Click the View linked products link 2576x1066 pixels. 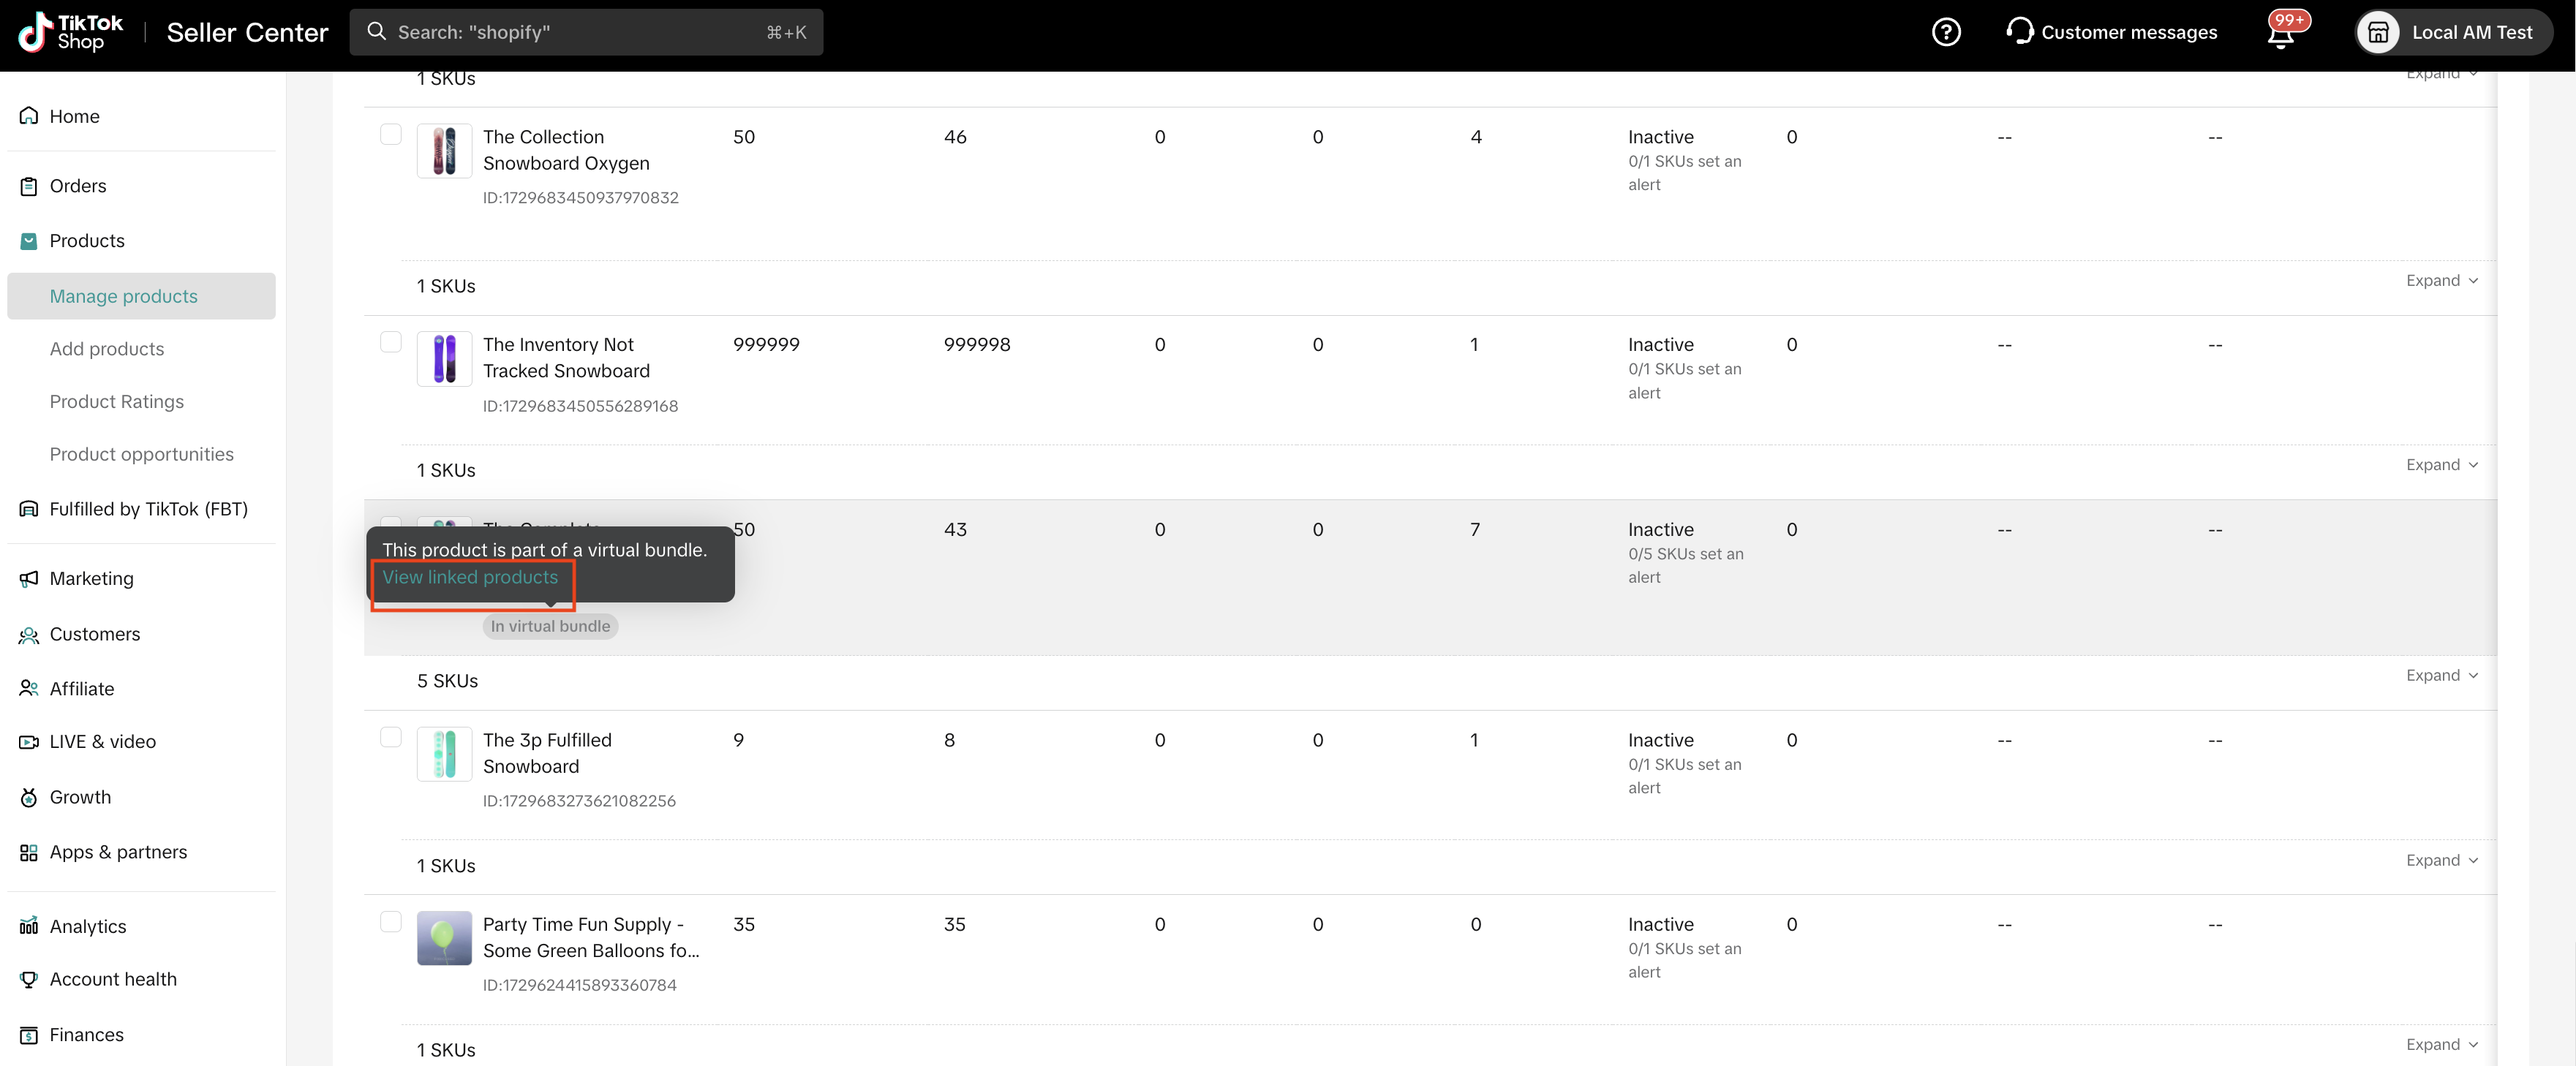click(x=470, y=578)
